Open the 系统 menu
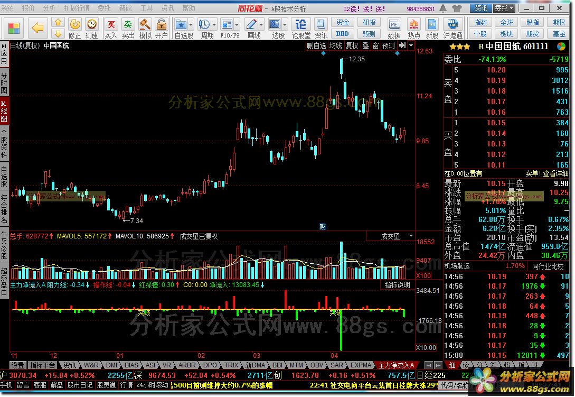 (x=8, y=8)
